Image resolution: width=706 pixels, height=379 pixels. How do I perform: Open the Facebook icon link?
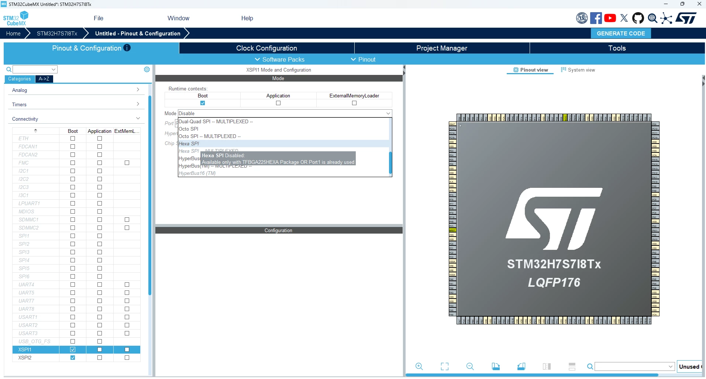click(596, 18)
